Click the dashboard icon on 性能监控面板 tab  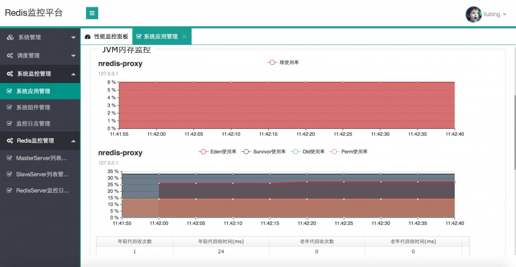(88, 37)
